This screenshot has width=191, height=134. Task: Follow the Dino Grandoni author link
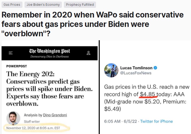click(x=55, y=115)
